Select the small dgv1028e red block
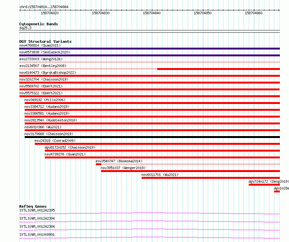The width and height of the screenshot is (289, 242). 277,191
